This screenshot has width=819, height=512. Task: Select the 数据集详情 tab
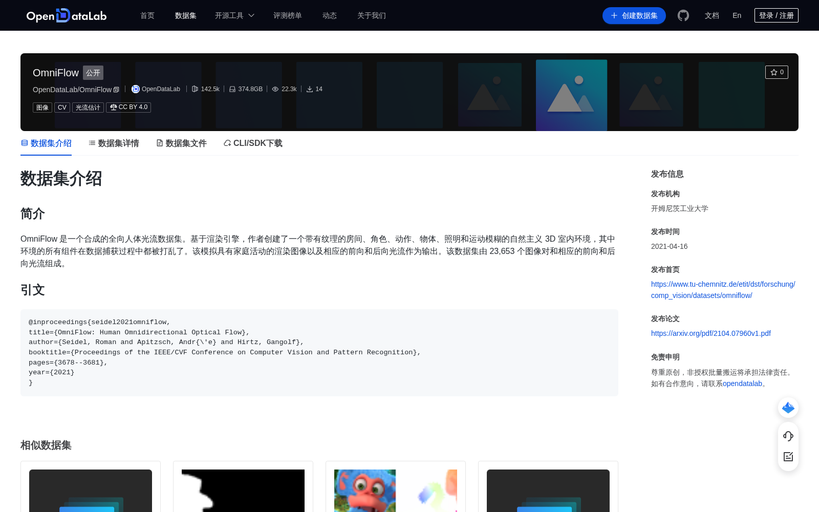point(114,143)
